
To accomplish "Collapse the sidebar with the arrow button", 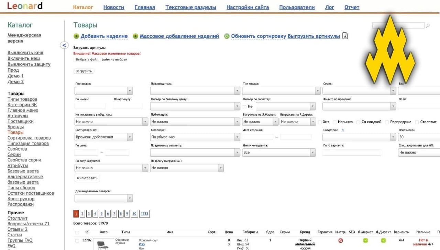I will point(64,45).
